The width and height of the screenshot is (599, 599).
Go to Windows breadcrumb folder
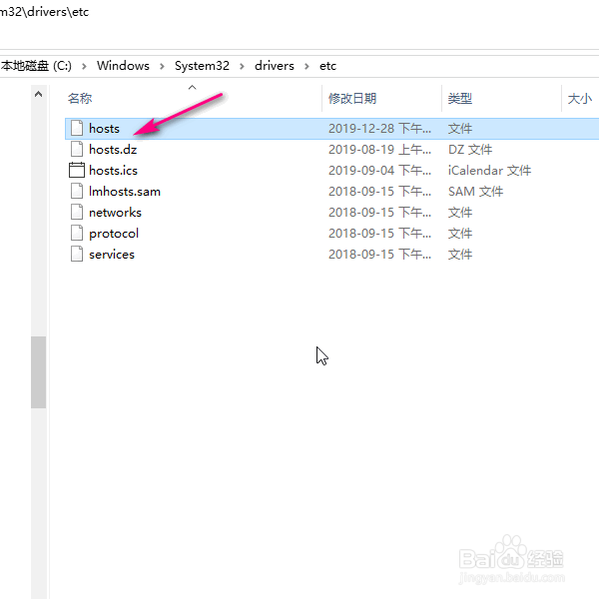point(123,66)
